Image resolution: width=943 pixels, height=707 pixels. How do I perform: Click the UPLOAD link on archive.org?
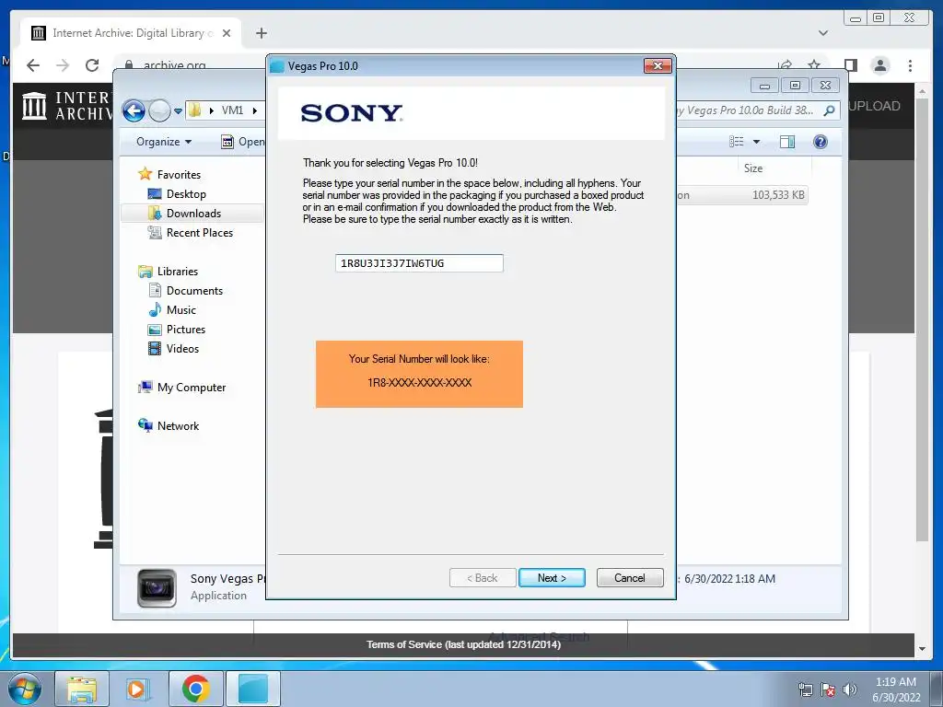[875, 106]
